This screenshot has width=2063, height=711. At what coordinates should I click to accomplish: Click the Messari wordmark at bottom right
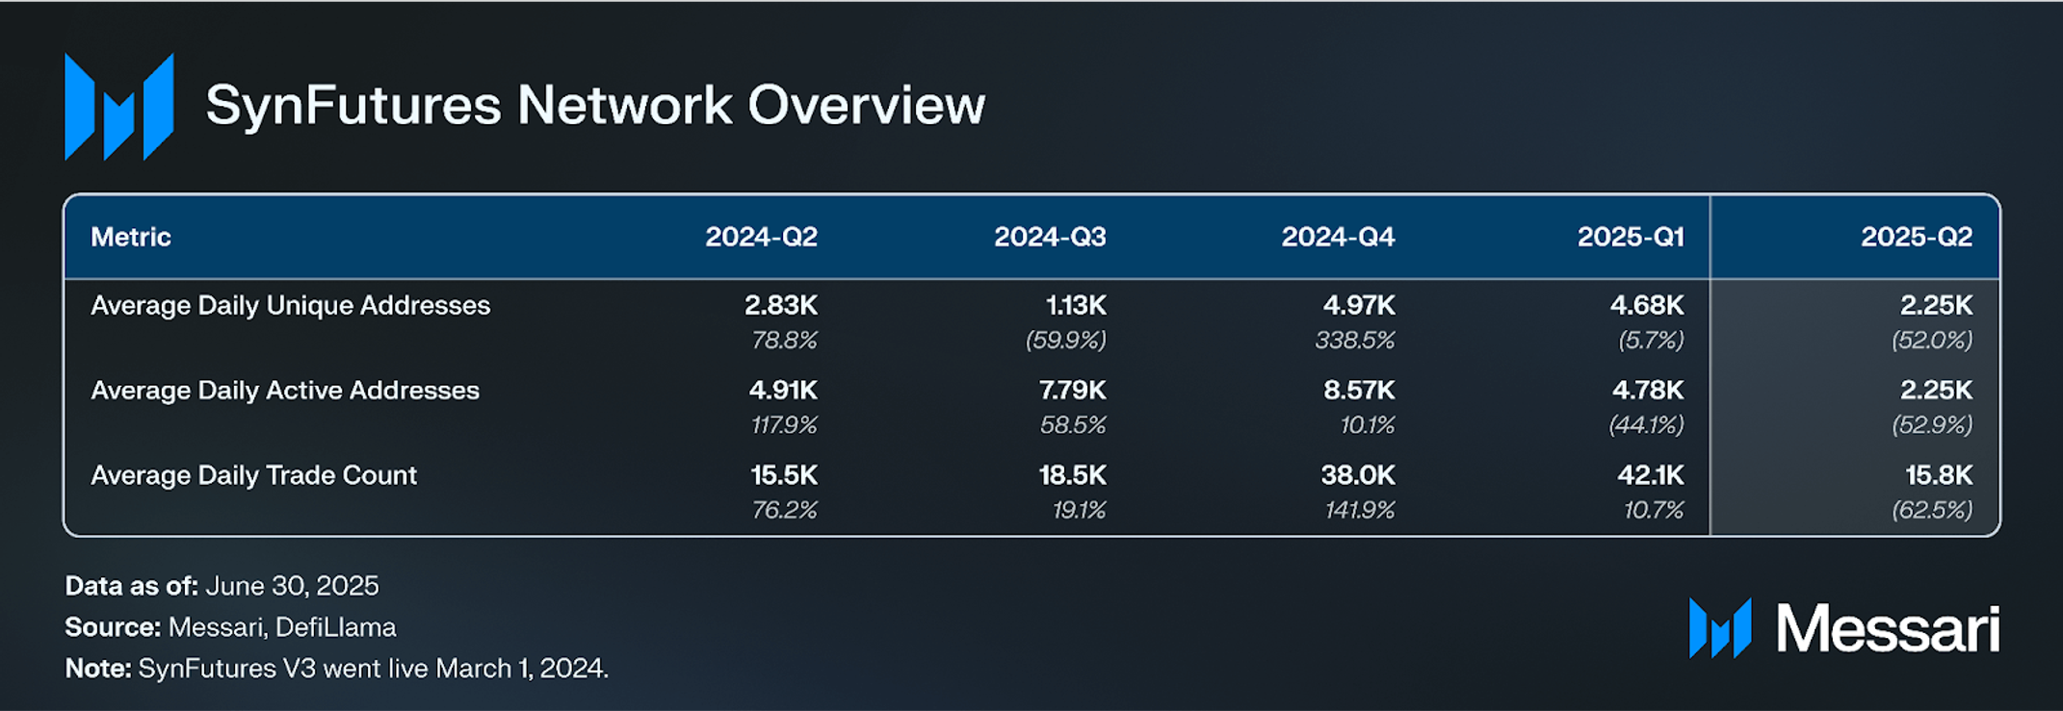coord(1888,629)
